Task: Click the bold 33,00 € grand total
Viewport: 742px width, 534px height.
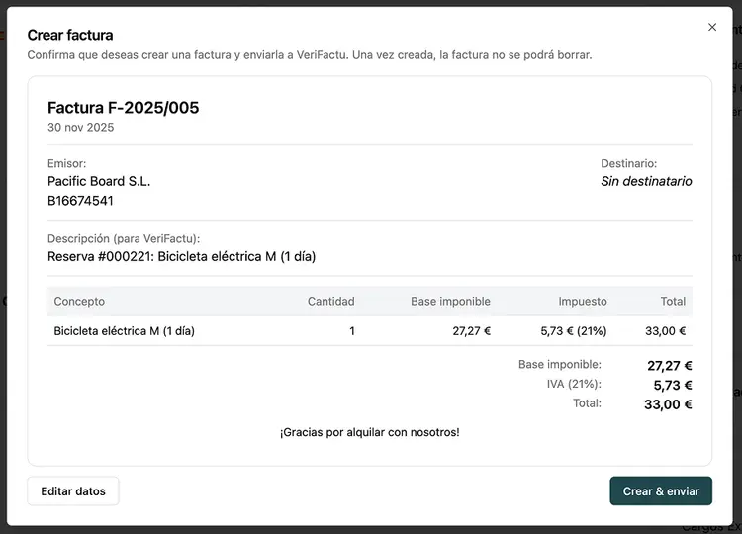Action: [668, 404]
